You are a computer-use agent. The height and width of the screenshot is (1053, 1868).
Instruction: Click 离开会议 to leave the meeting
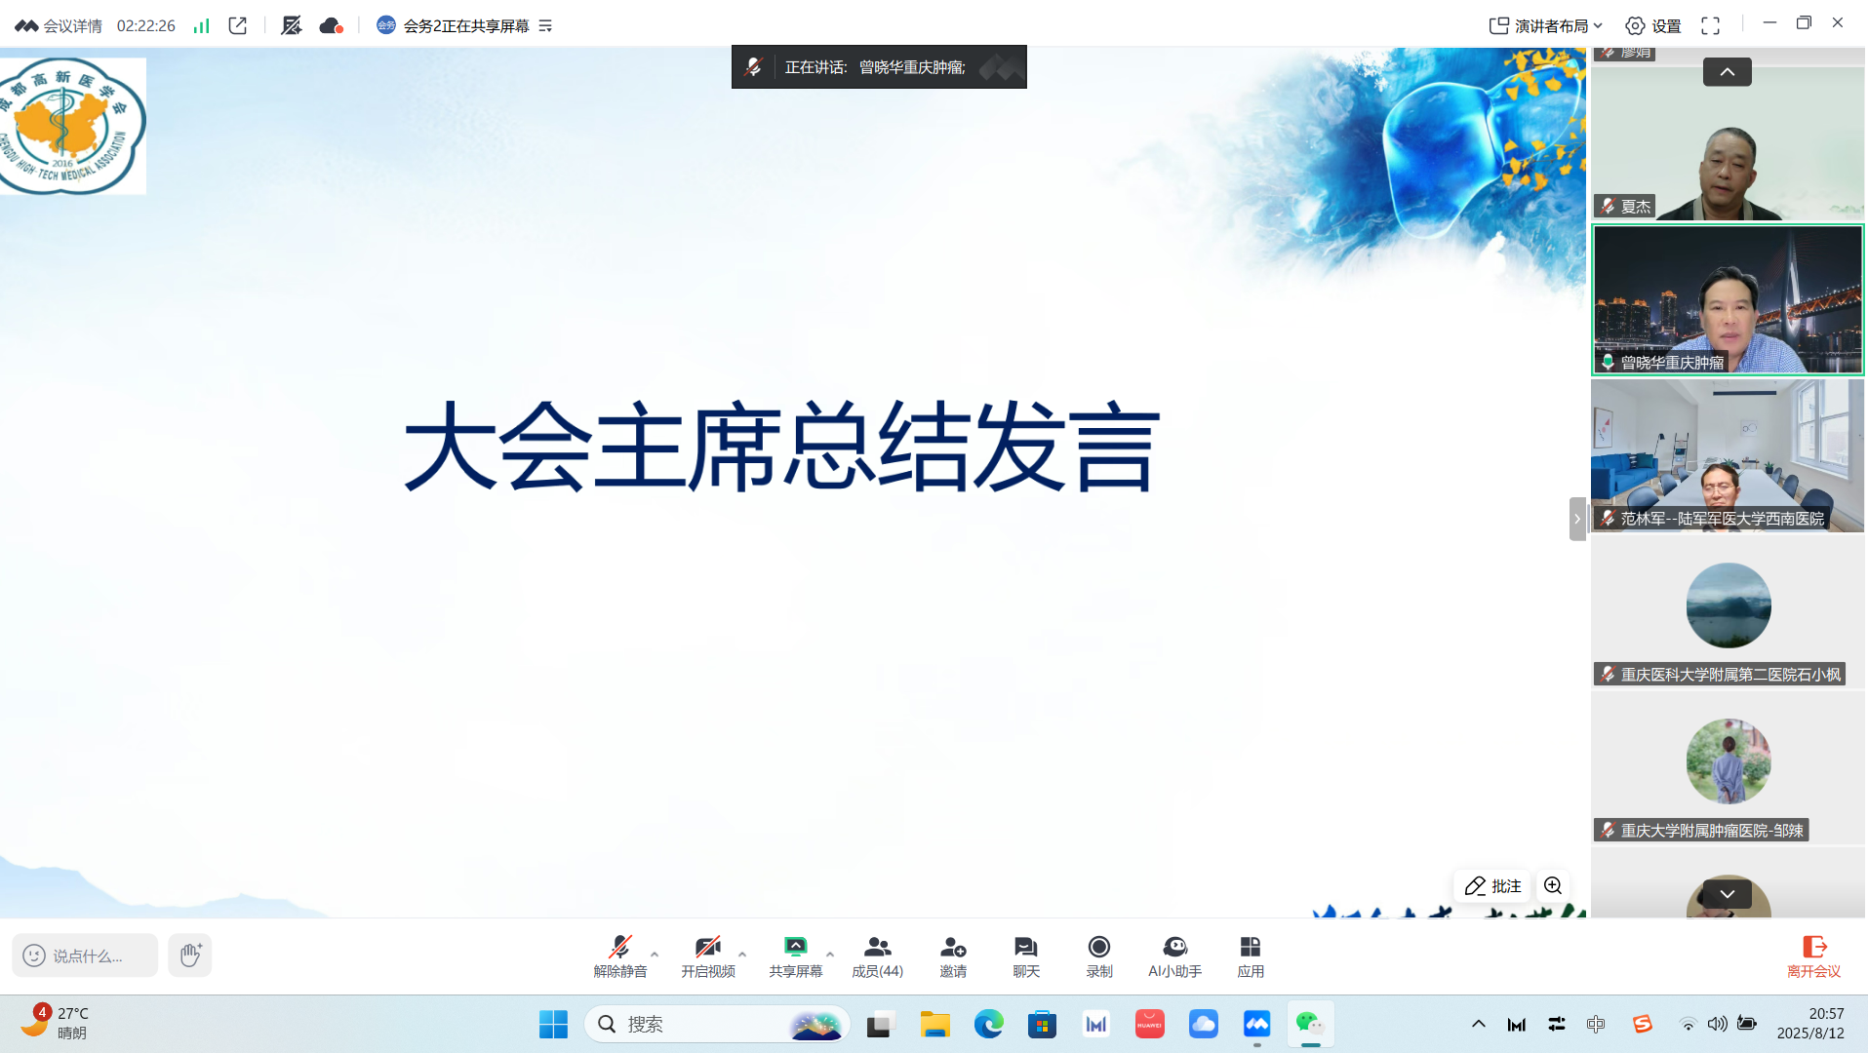tap(1815, 955)
